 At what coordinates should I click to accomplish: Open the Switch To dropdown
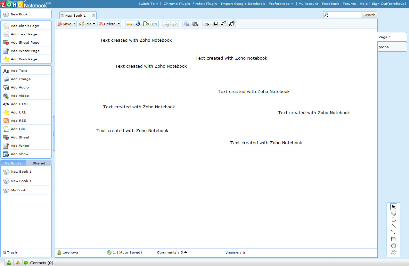[x=148, y=4]
